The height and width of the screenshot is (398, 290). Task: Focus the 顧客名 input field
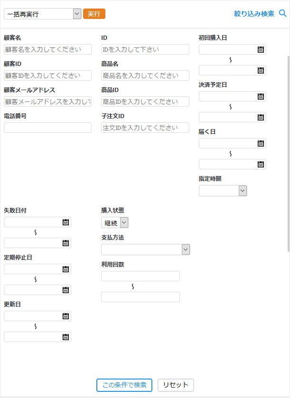(47, 49)
